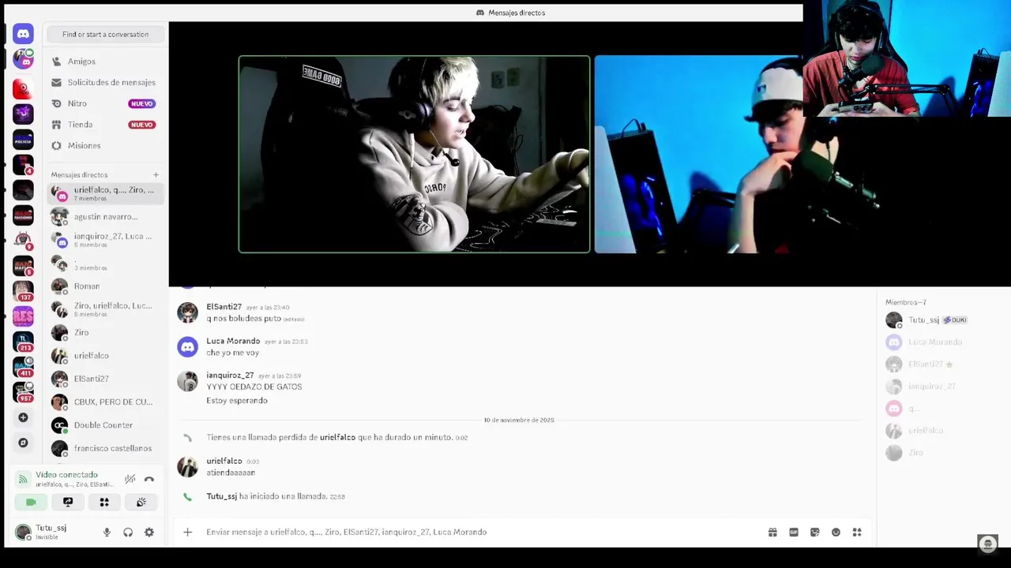1011x568 pixels.
Task: Open group DM ianquiroz_27, Luca
Action: [105, 240]
